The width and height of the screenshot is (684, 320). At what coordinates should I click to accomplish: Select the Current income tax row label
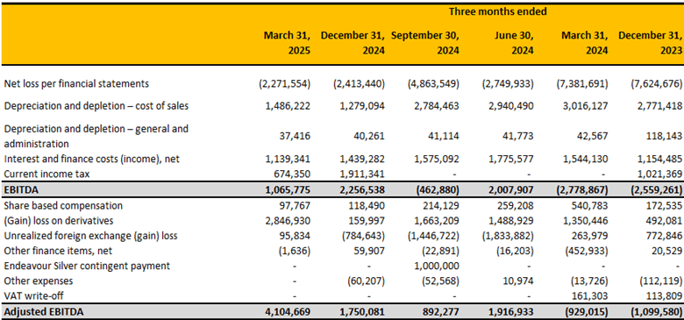click(46, 174)
